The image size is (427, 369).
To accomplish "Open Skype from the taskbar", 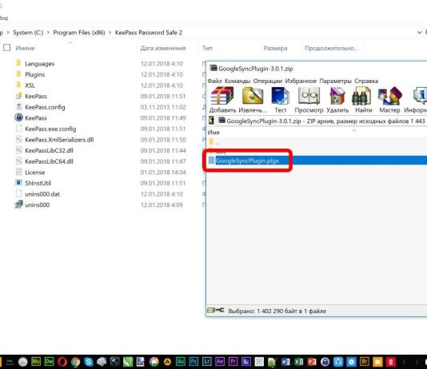I will pos(89,362).
